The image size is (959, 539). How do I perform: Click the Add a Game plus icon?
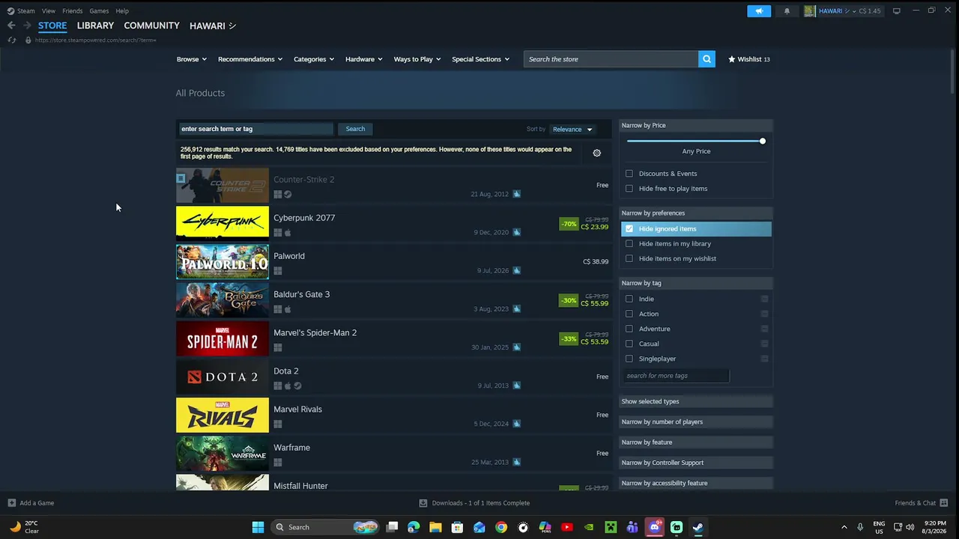pyautogui.click(x=11, y=503)
